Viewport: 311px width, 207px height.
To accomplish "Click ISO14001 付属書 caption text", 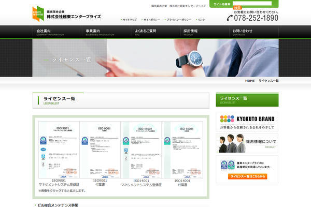I will (182, 183).
